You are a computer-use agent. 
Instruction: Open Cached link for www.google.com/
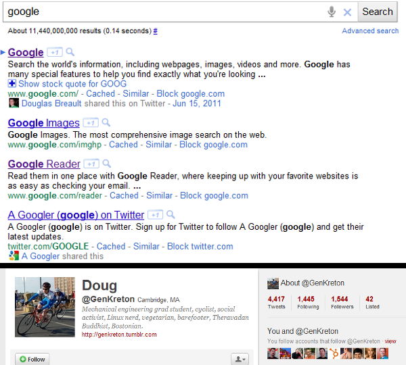100,94
